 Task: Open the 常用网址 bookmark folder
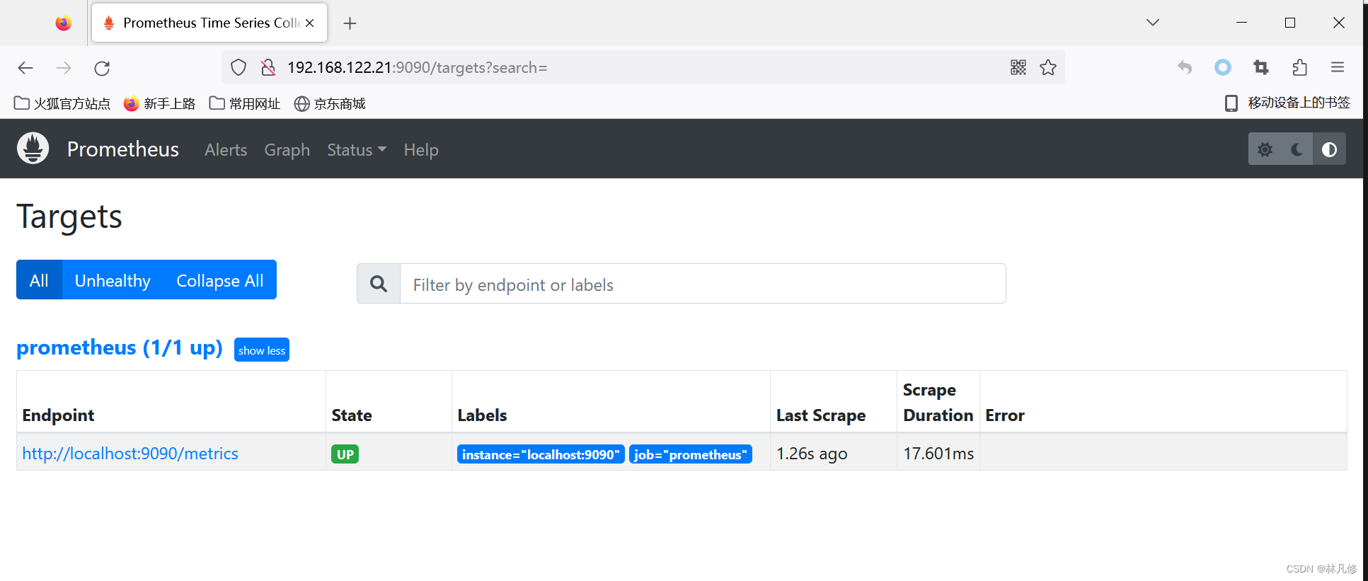click(x=245, y=103)
